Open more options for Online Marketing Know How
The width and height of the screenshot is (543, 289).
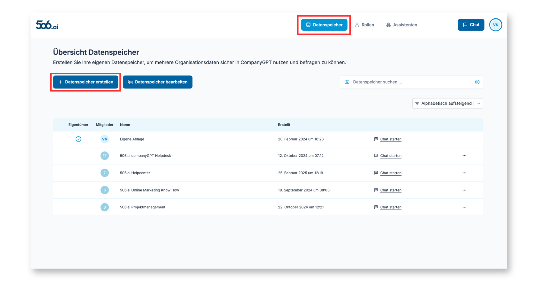[x=464, y=190]
